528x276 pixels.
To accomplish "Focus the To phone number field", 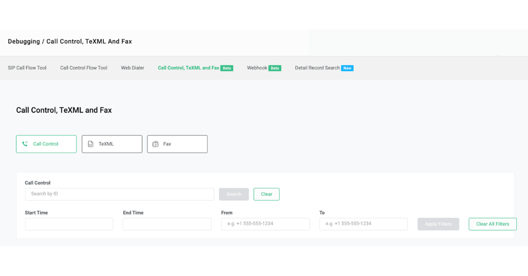I will 363,224.
